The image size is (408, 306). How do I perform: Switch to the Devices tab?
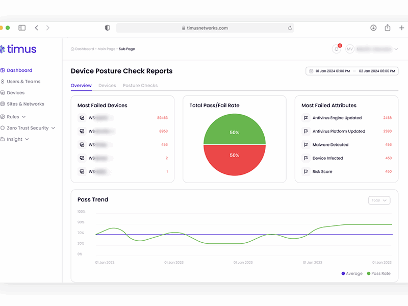coord(107,86)
